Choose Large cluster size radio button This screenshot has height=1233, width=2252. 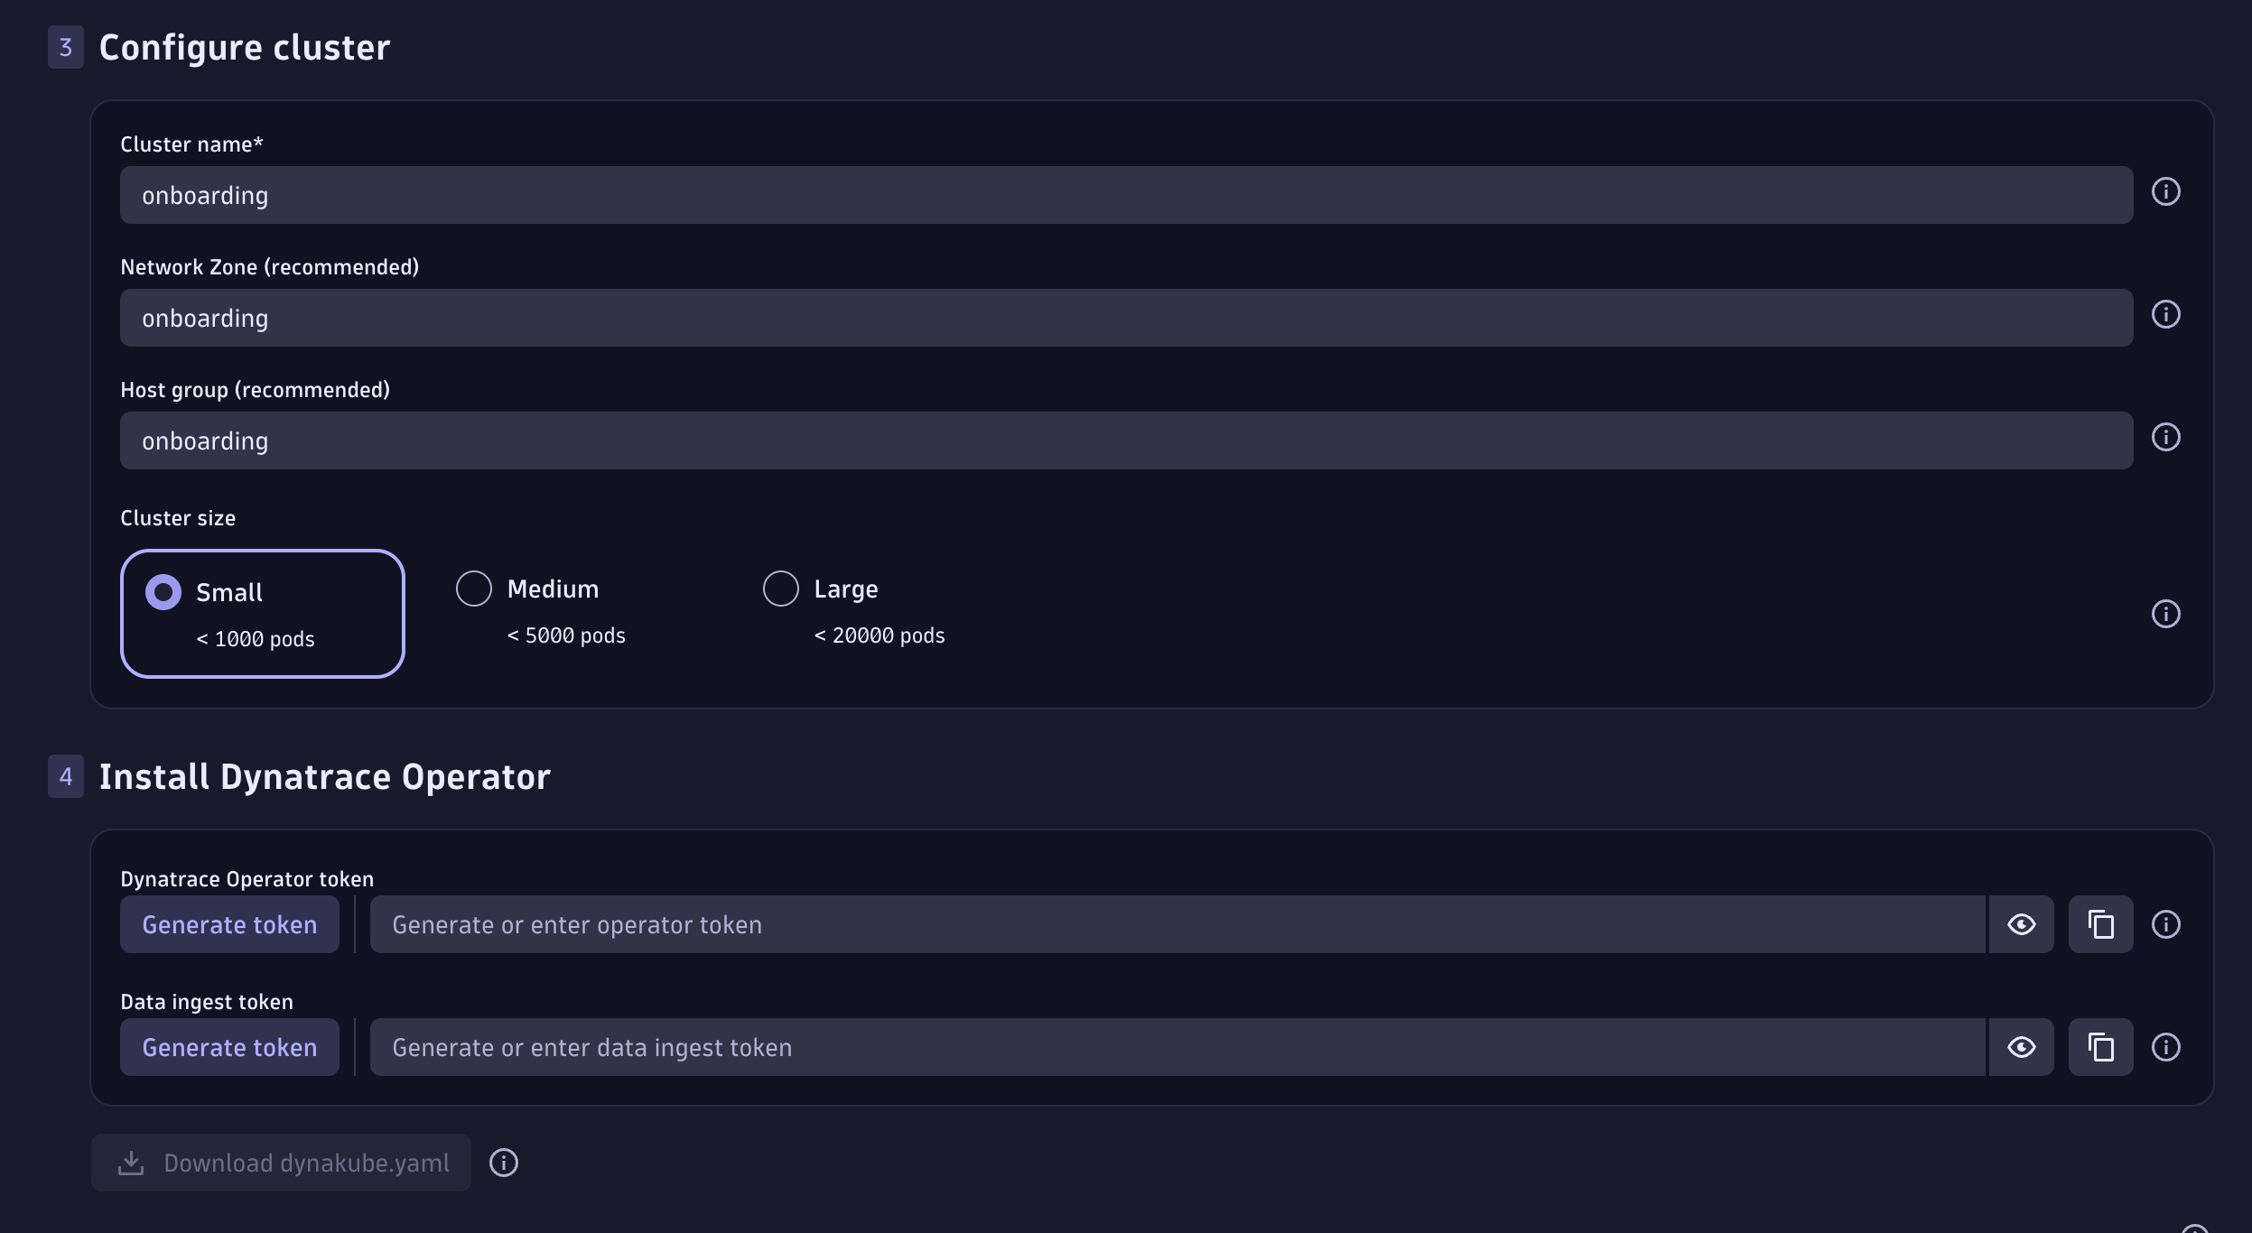tap(781, 589)
